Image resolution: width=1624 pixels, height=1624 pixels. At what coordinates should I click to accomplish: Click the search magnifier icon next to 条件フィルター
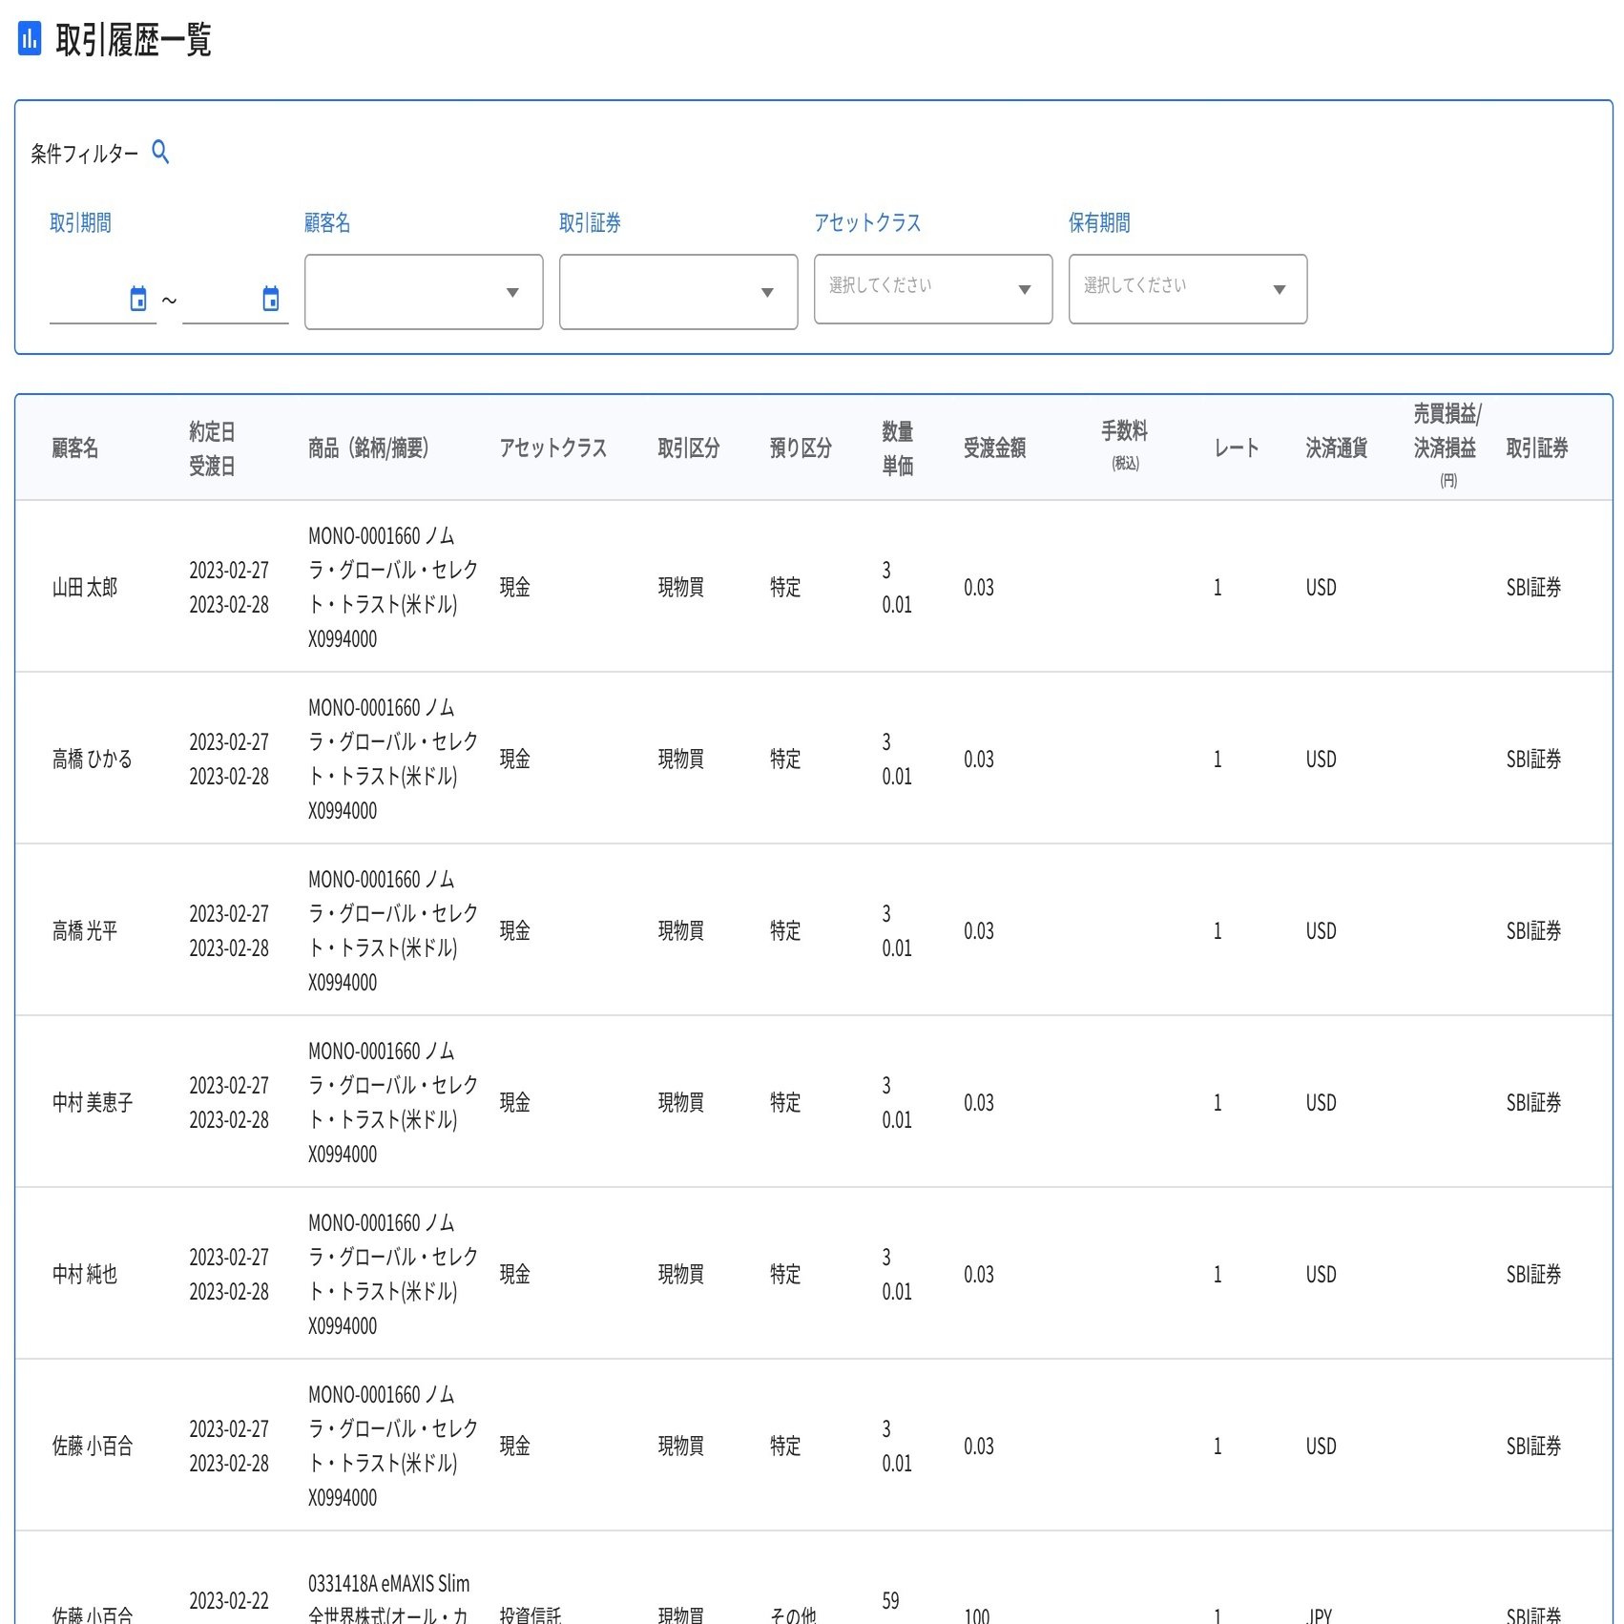[161, 151]
